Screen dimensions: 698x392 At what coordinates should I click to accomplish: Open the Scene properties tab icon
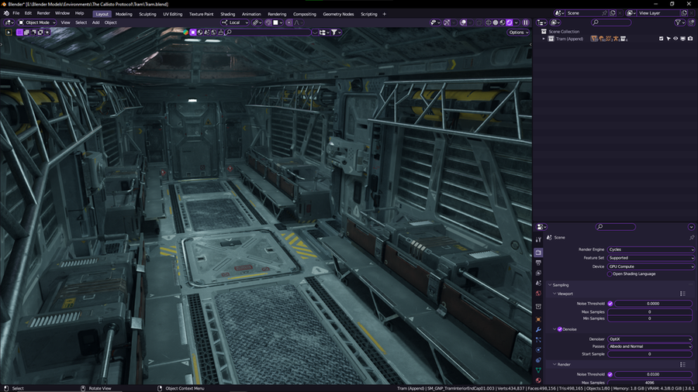[x=538, y=283]
